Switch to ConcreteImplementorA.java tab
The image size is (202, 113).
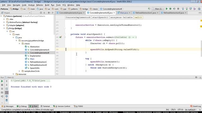[71, 13]
